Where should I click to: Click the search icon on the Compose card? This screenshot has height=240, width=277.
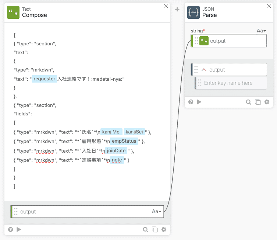click(146, 230)
